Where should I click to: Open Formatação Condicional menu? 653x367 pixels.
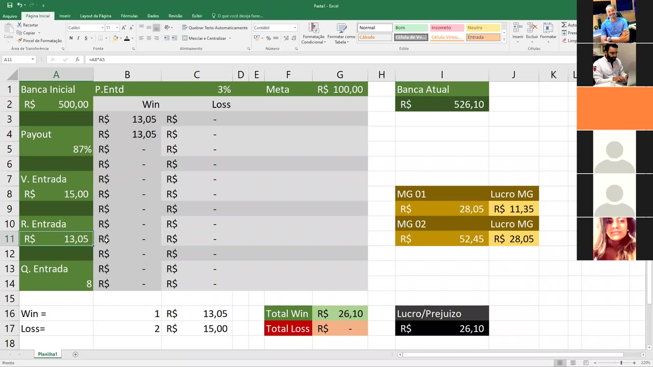313,34
